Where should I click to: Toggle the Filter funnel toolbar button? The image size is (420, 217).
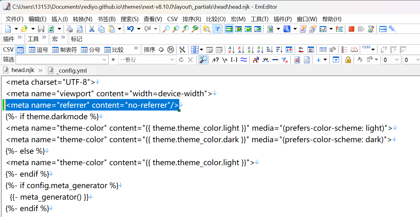pyautogui.click(x=217, y=29)
